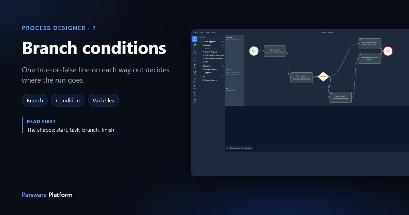Click the red End node on canvas
This screenshot has width=409, height=215.
pyautogui.click(x=388, y=51)
